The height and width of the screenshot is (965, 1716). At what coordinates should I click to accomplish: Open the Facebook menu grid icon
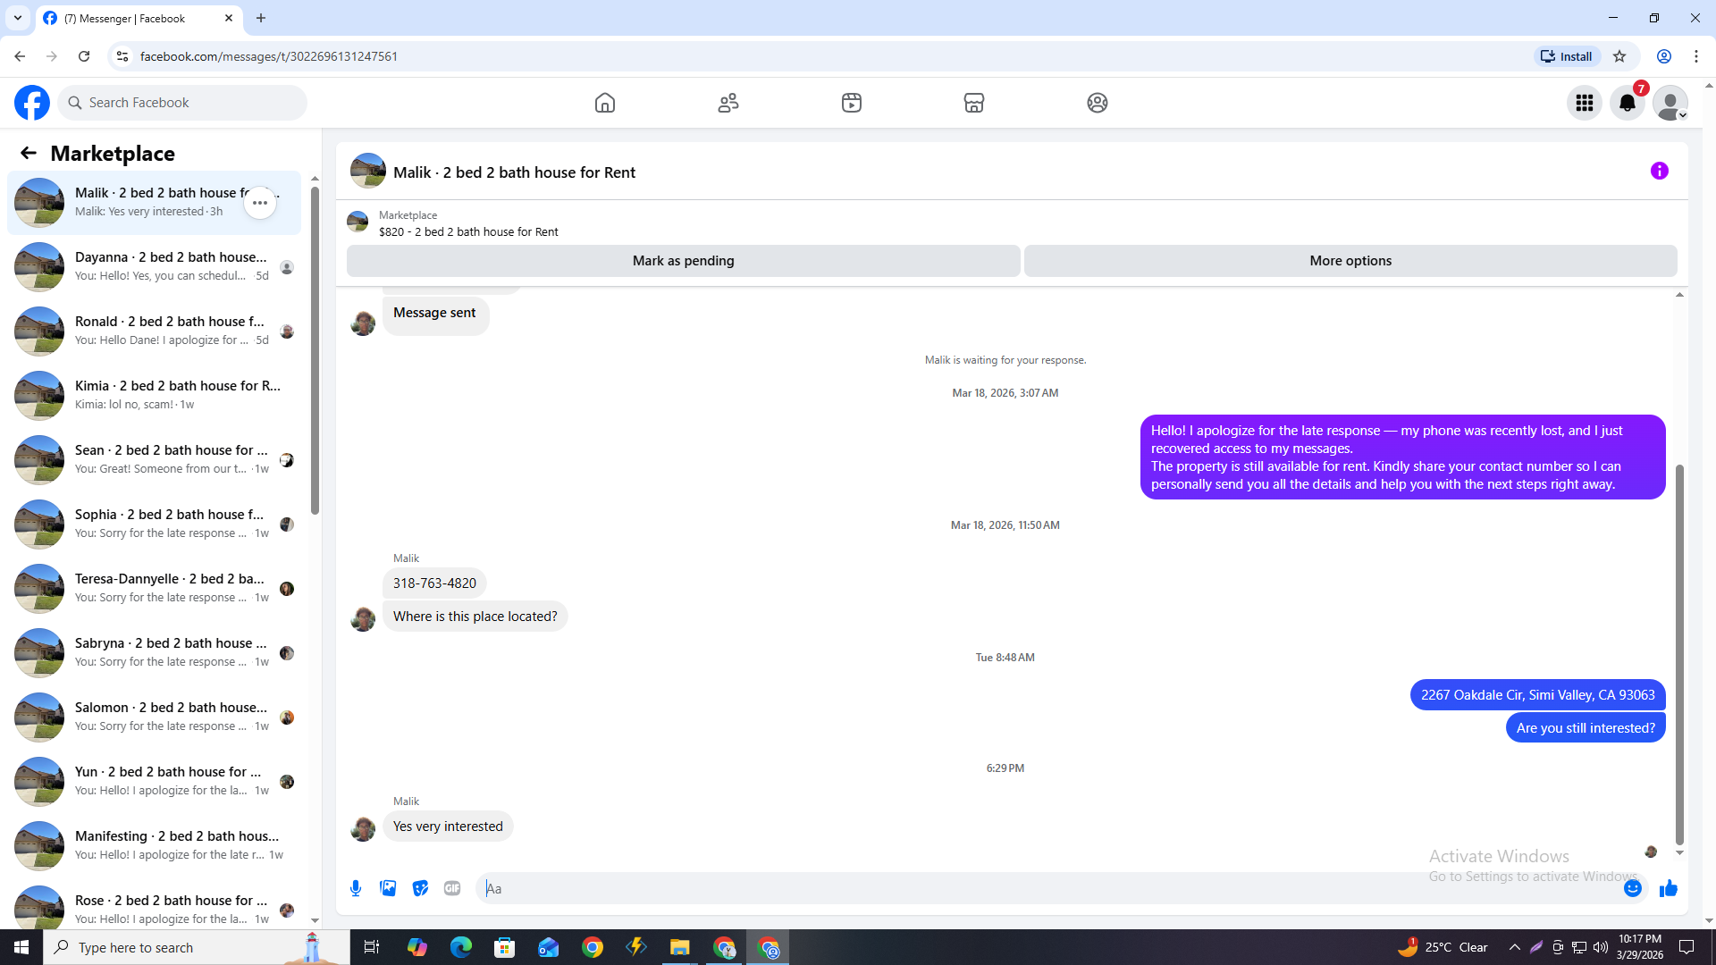1585,103
